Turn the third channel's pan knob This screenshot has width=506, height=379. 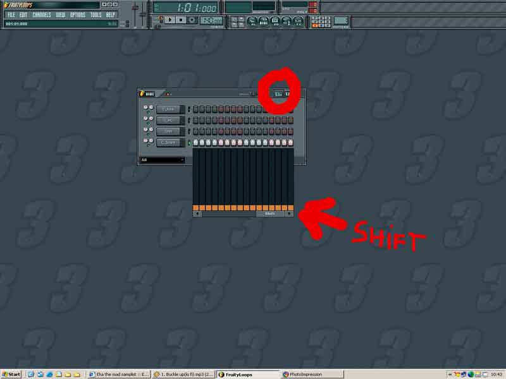(x=145, y=129)
